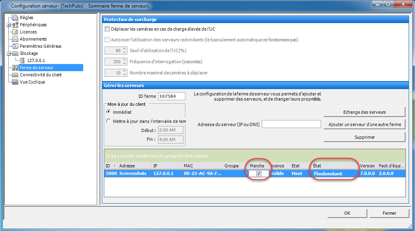Sort grid by the MAC column header

point(203,166)
